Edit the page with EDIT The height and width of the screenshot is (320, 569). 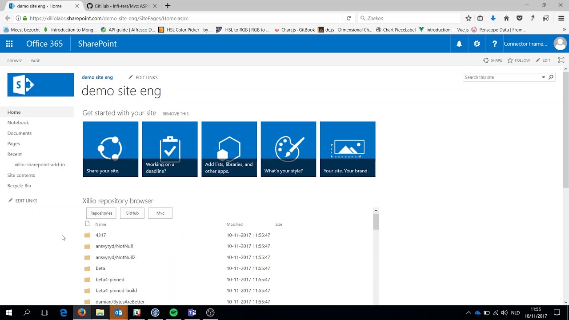point(543,60)
